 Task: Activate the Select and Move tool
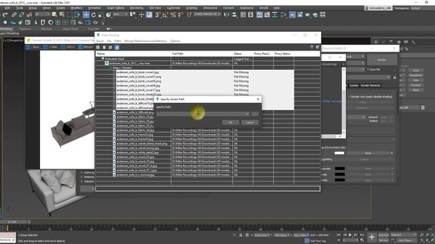[86, 15]
